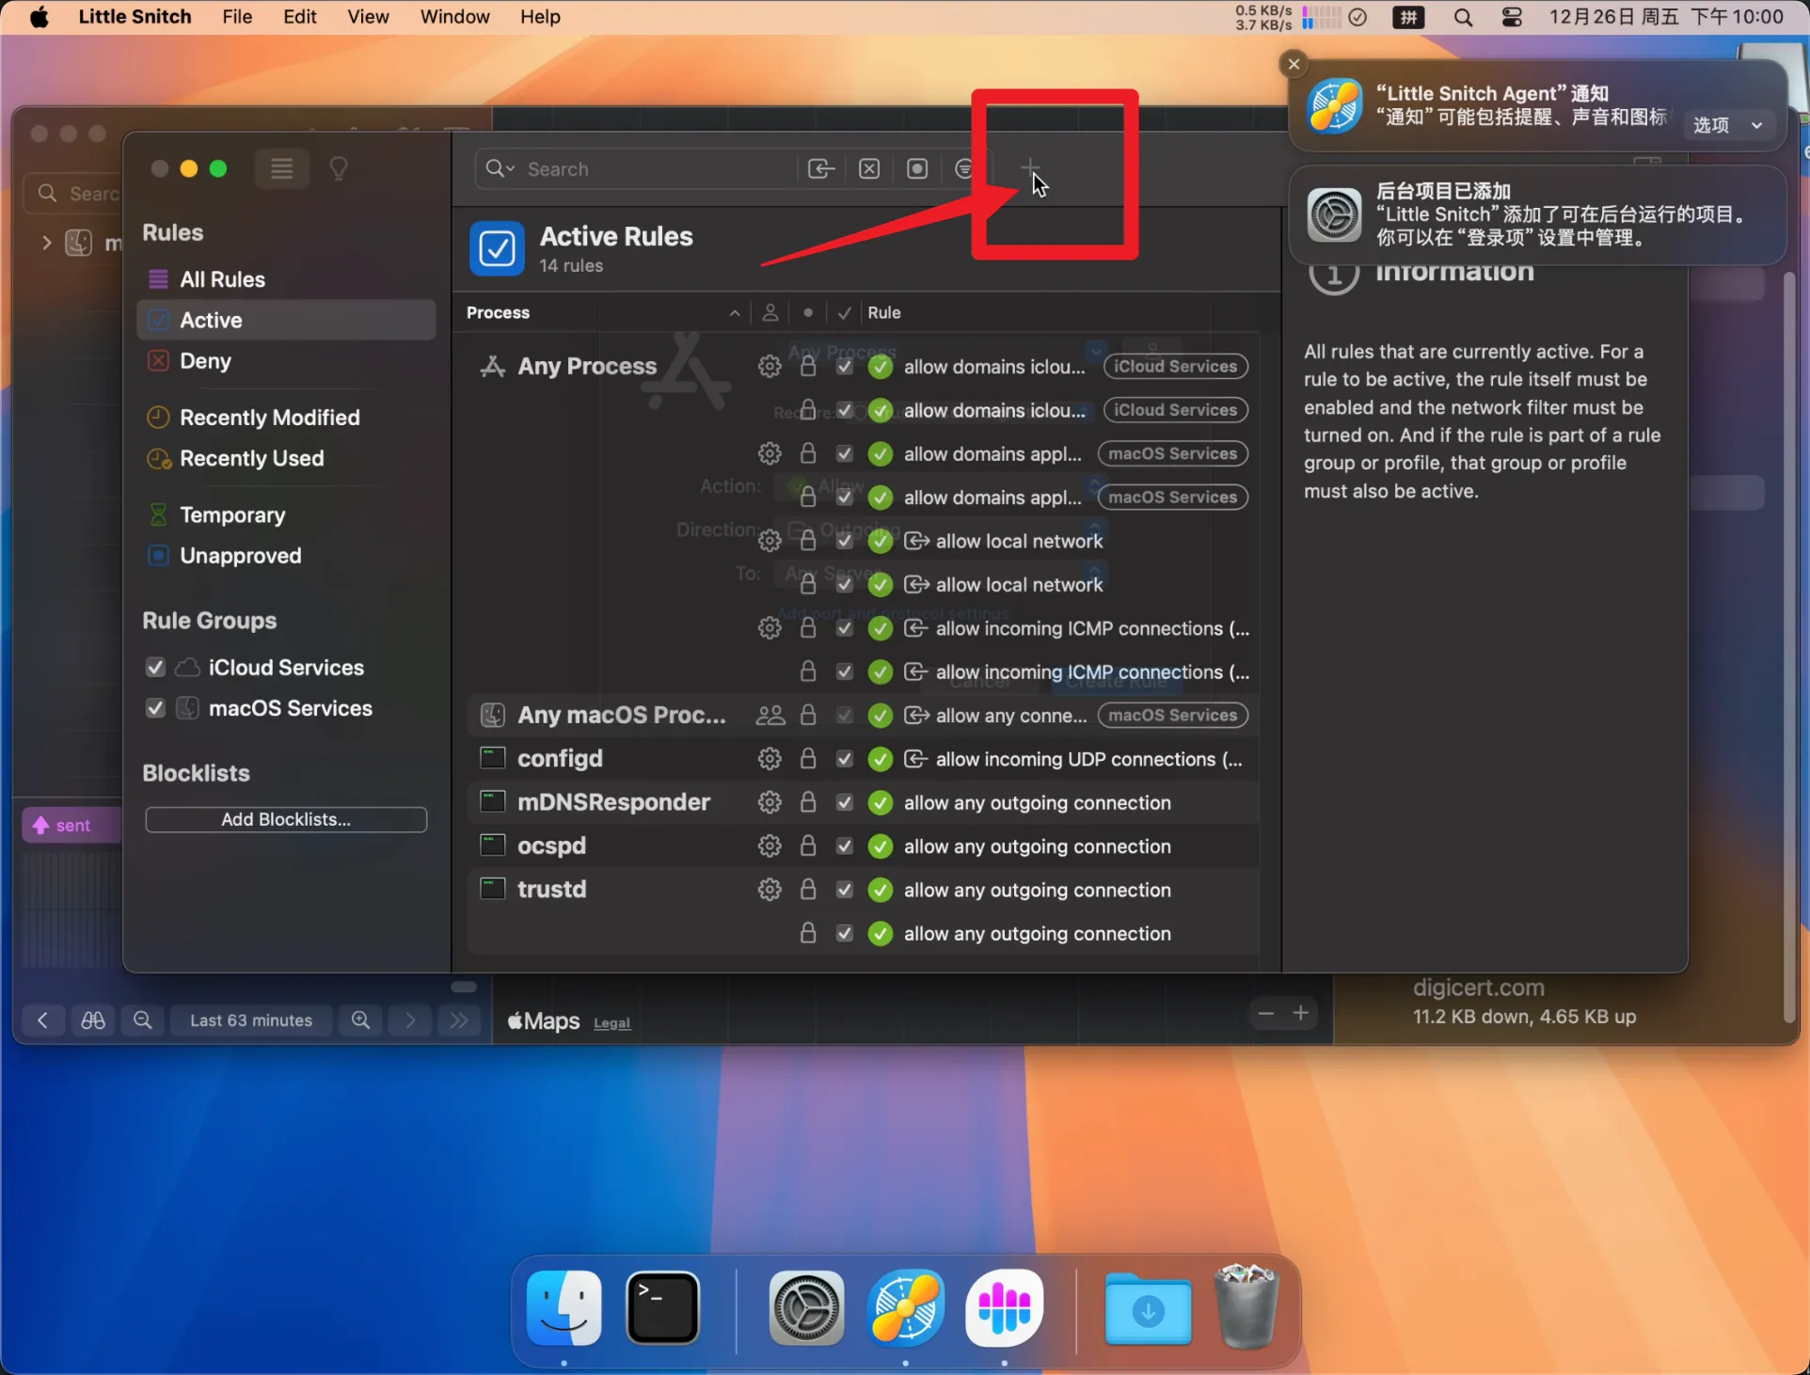
Task: Open Little Snitch app menu
Action: 135,17
